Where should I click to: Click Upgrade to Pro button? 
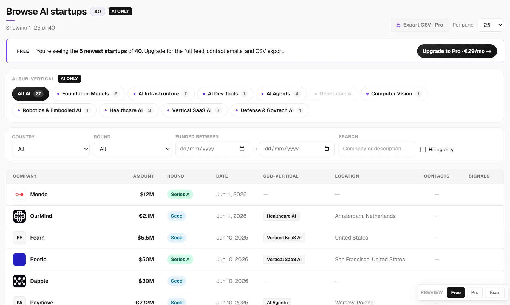[457, 51]
